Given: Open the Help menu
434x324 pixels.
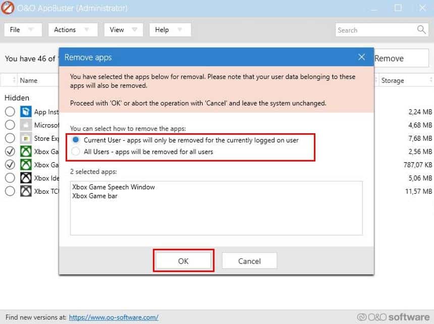Looking at the screenshot, I should pyautogui.click(x=170, y=30).
